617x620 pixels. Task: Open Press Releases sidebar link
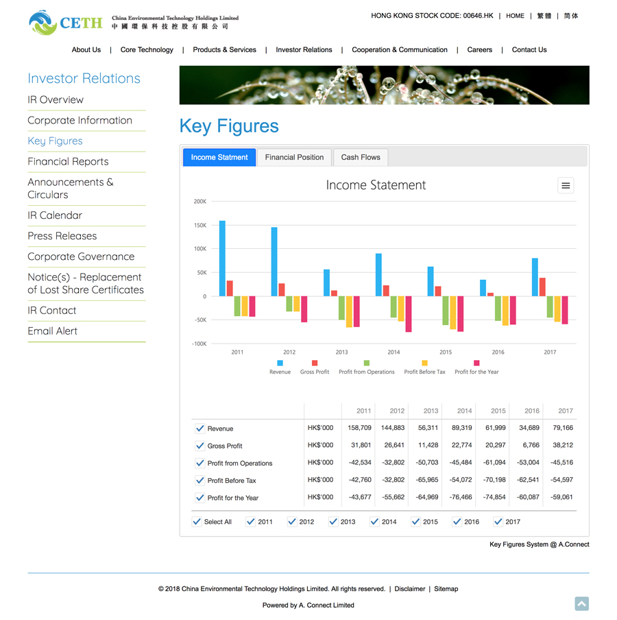tap(62, 236)
